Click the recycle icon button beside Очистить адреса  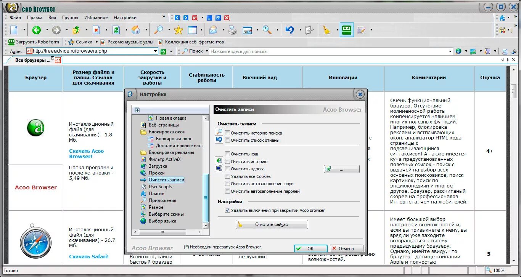342,169
